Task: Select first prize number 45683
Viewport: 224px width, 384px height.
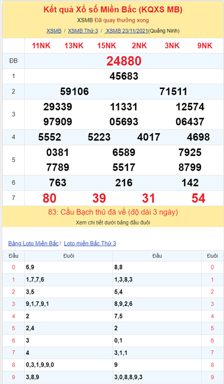Action: point(124,76)
